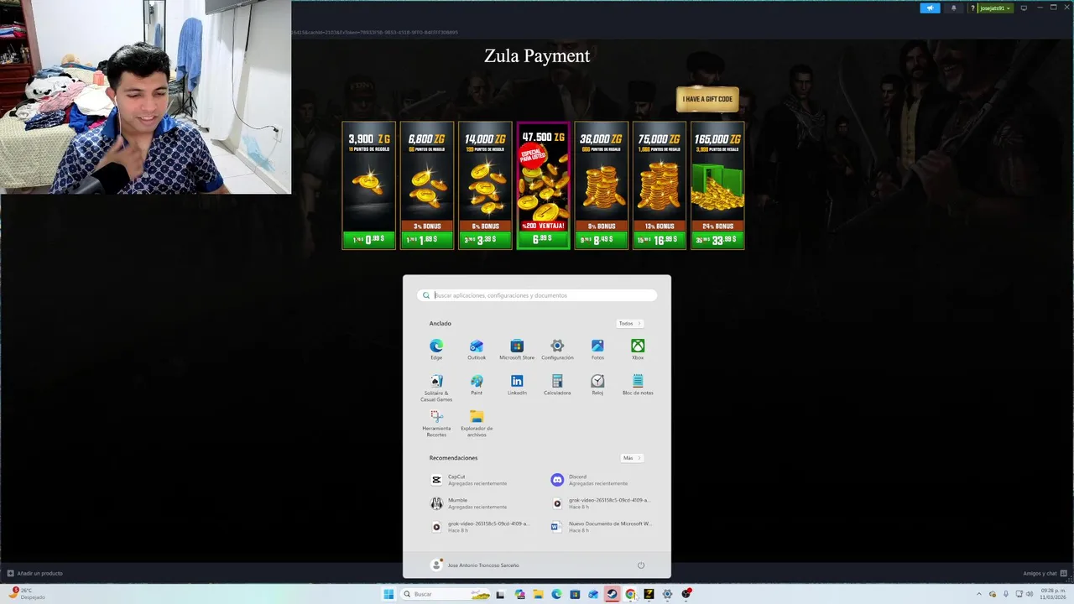Open Edge from pinned apps
The width and height of the screenshot is (1074, 604).
(436, 350)
